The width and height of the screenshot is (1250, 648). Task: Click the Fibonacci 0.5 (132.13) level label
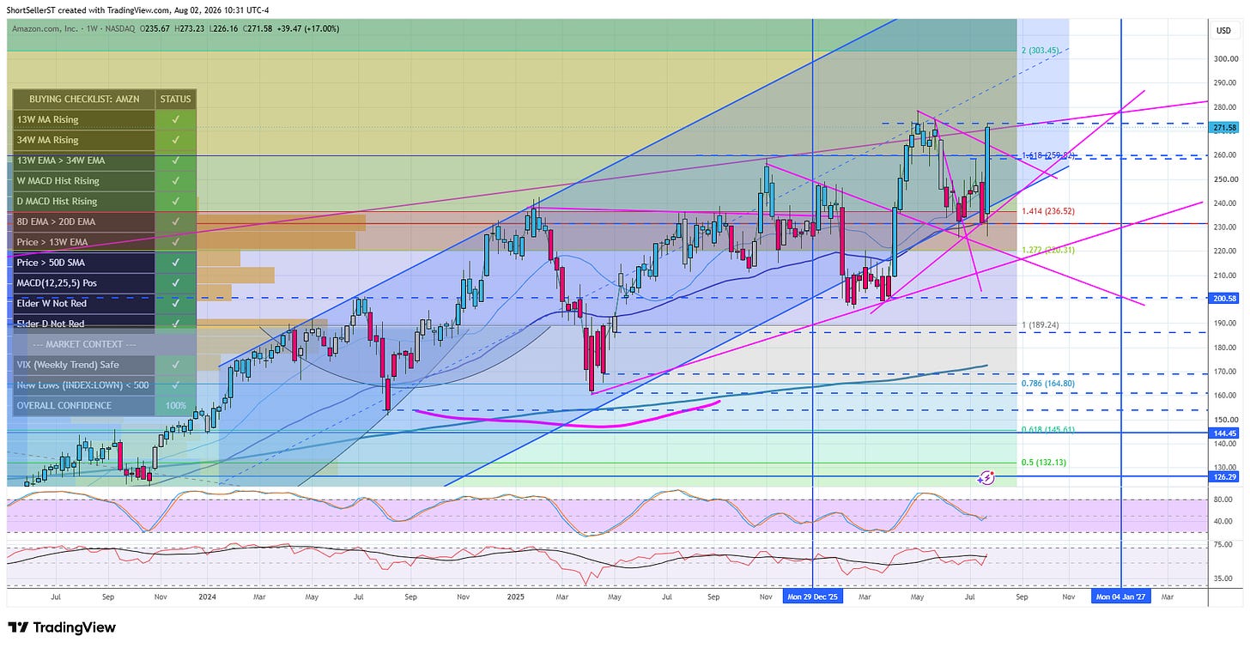1045,463
